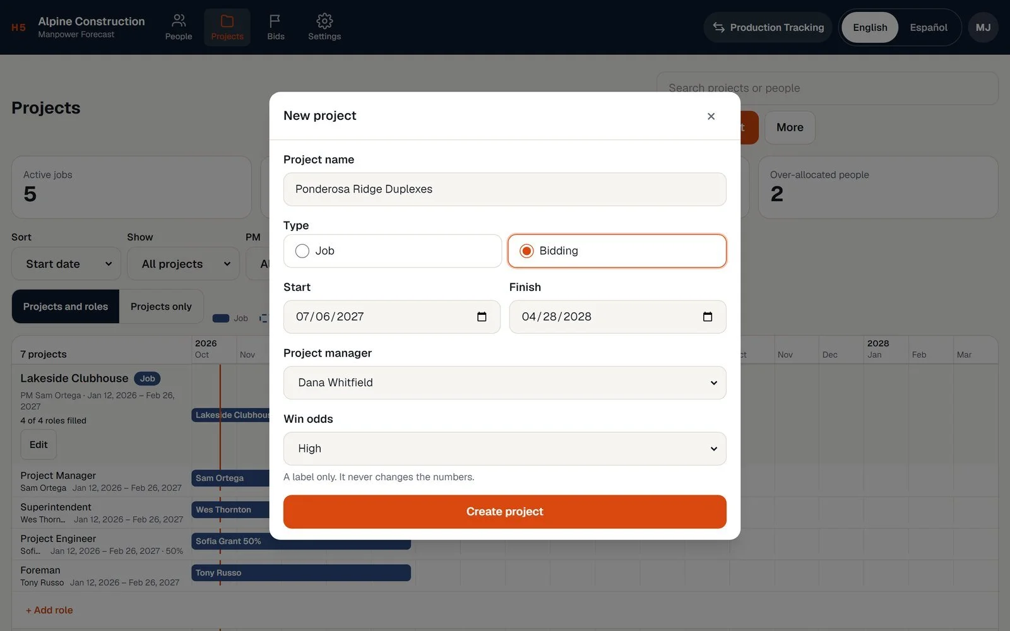1010x631 pixels.
Task: Select the Superintendent role row
Action: (101, 513)
